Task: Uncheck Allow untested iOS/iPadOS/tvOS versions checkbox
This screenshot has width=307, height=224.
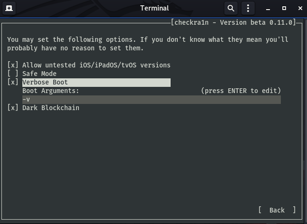Action: tap(13, 65)
